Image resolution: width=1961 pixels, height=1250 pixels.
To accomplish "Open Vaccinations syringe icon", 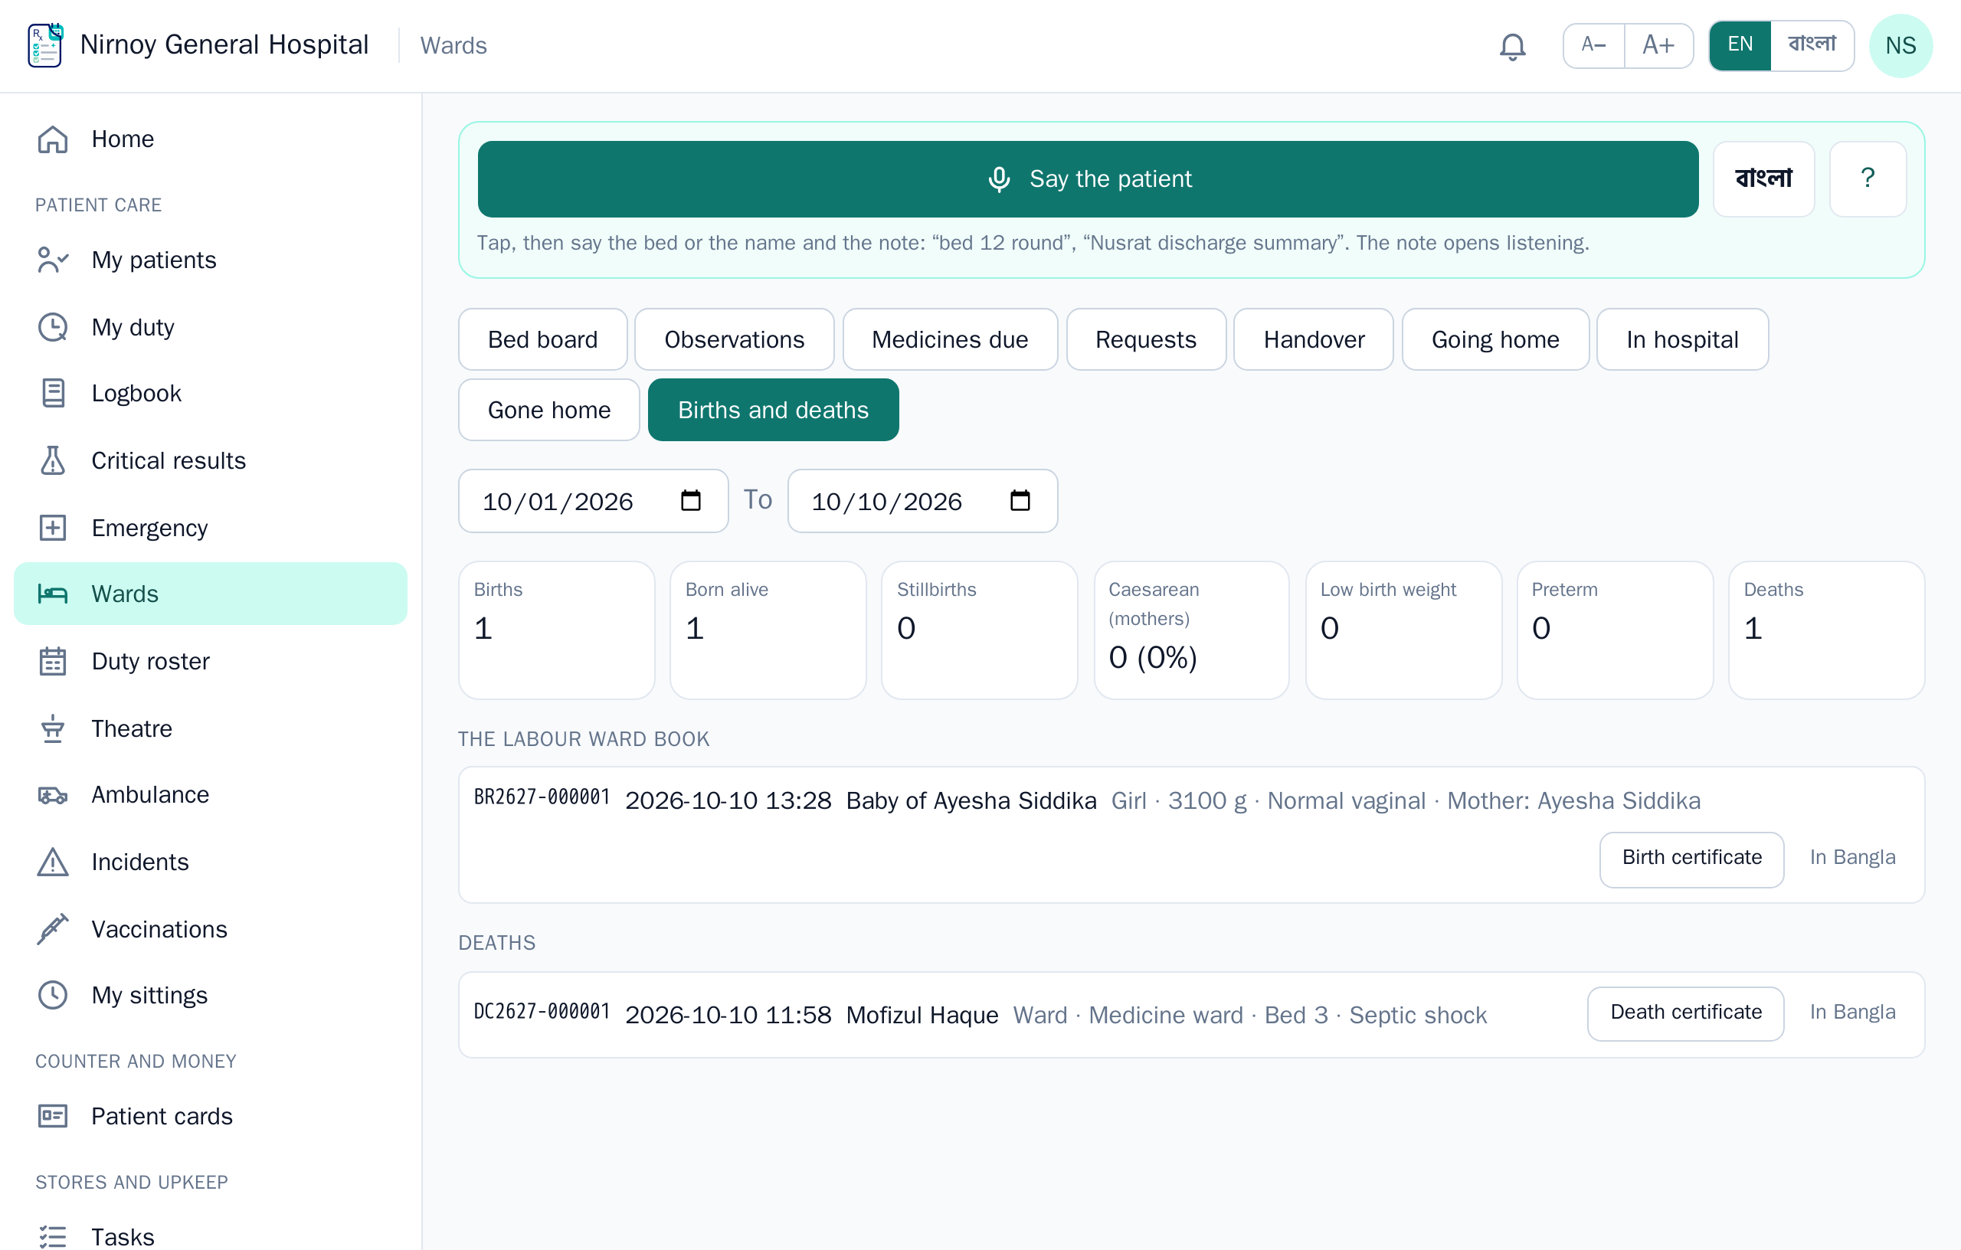I will [53, 929].
